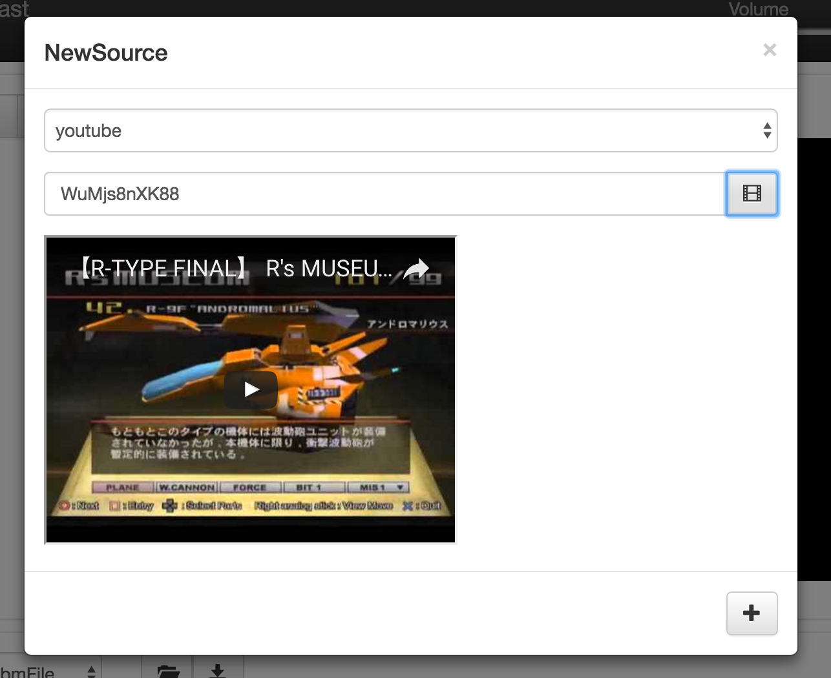Load the video preview with the film icon
The width and height of the screenshot is (831, 678).
(x=752, y=194)
